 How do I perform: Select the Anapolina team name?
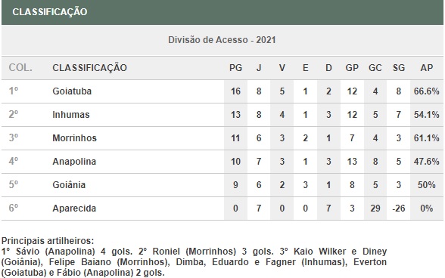[74, 162]
